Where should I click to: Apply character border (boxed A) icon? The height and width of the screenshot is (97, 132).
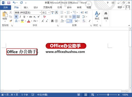click(56, 12)
